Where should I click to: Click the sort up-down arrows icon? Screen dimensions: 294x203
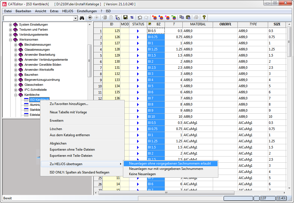coord(132,18)
